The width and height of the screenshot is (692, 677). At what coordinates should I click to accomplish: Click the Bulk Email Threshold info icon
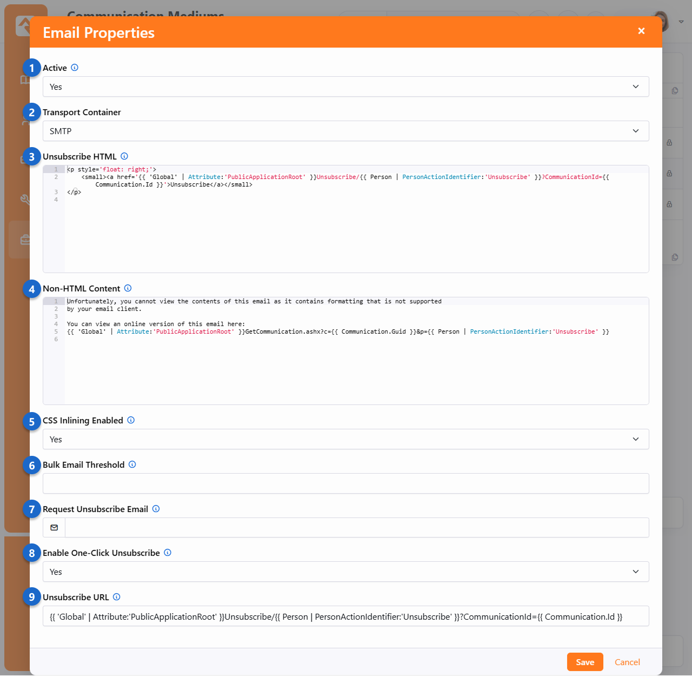click(132, 464)
